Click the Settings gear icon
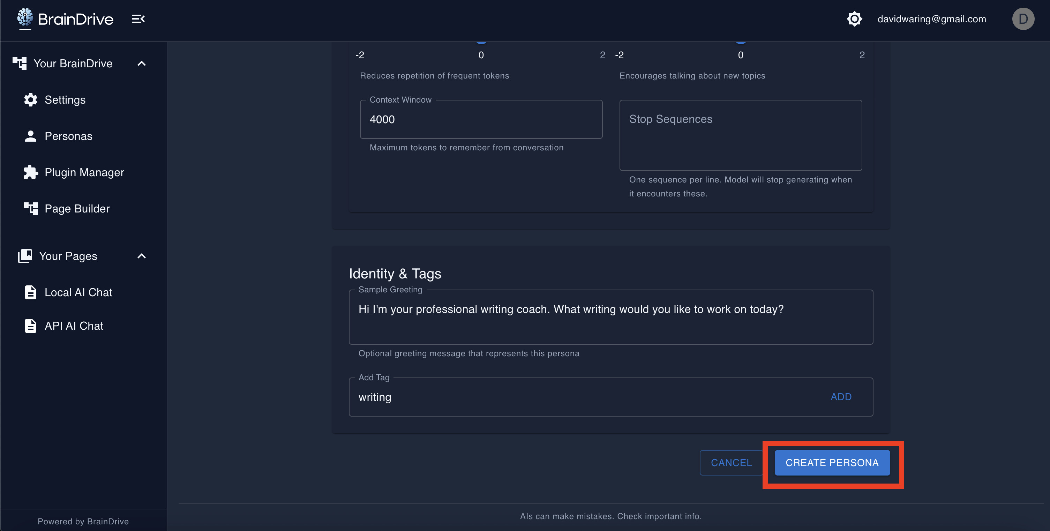This screenshot has height=531, width=1050. tap(31, 100)
